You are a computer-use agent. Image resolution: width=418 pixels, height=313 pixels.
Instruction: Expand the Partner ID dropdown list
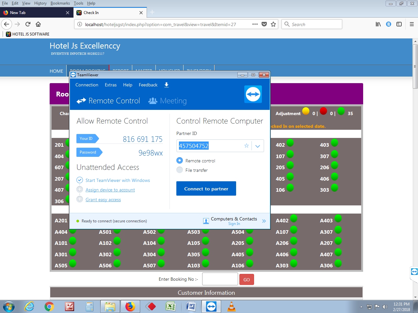258,146
